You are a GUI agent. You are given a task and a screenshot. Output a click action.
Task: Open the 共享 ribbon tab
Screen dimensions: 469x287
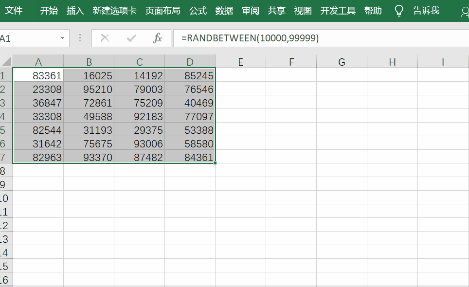(276, 11)
